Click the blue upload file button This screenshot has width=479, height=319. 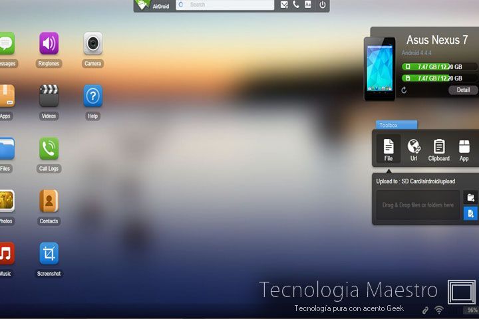470,213
